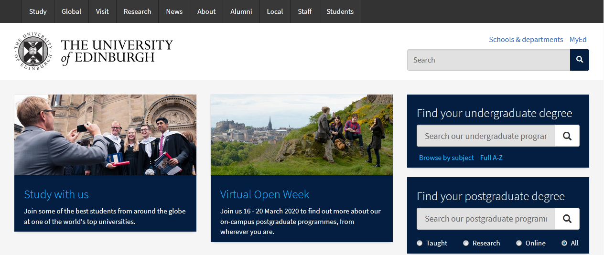Open the Global menu item
604x255 pixels.
click(x=71, y=11)
